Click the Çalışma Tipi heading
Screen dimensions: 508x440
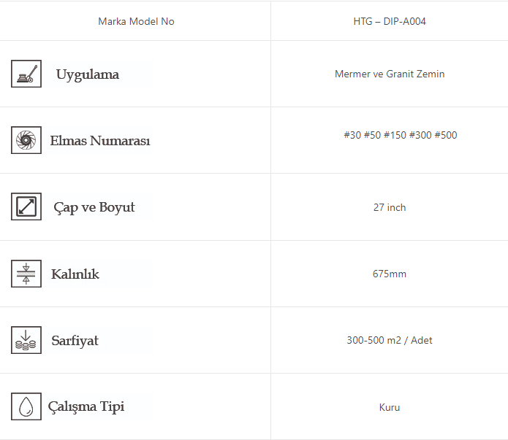86,406
